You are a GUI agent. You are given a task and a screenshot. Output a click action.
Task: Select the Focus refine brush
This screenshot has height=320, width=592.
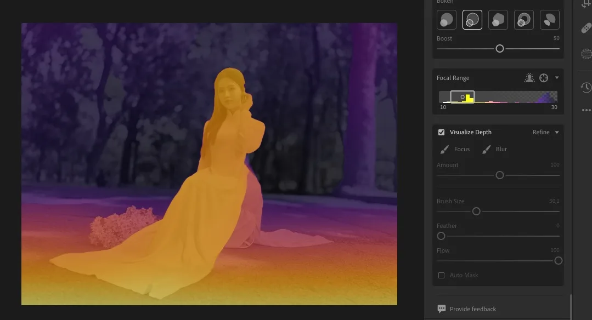(x=455, y=149)
